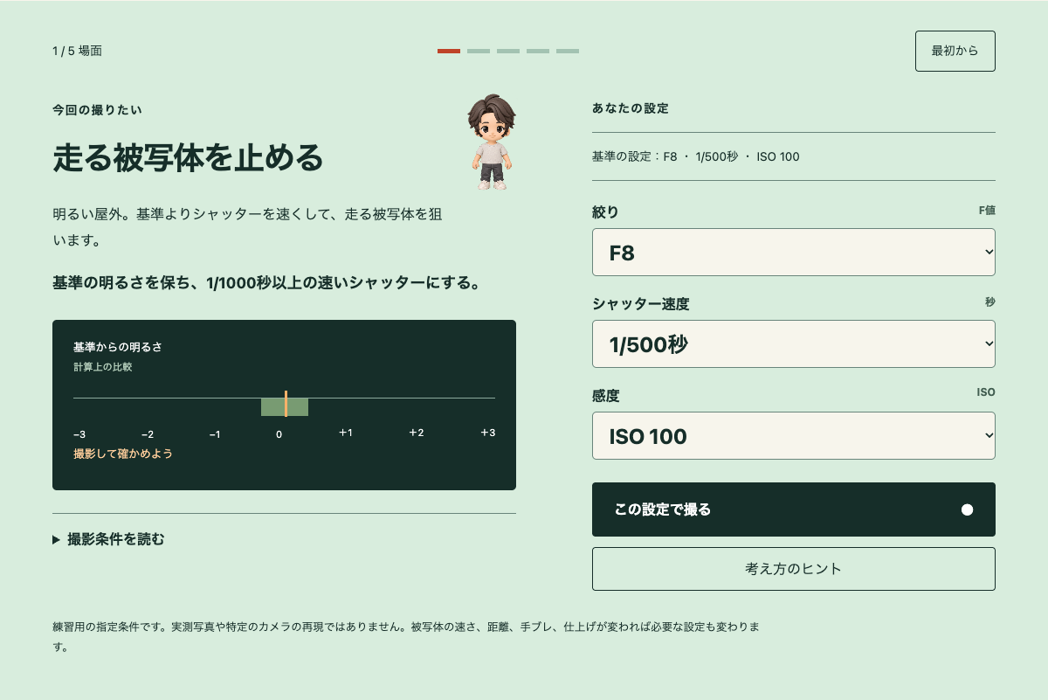
Task: Click the この設定で撮る shoot button
Action: point(793,509)
